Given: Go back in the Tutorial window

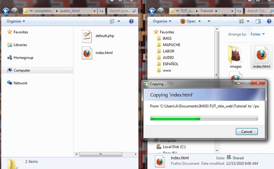Looking at the screenshot, I should (x=152, y=11).
